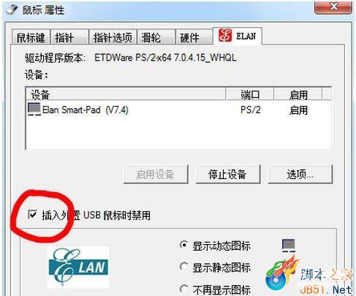Select 显示动态图标 radio option
The image size is (356, 296).
pyautogui.click(x=184, y=245)
